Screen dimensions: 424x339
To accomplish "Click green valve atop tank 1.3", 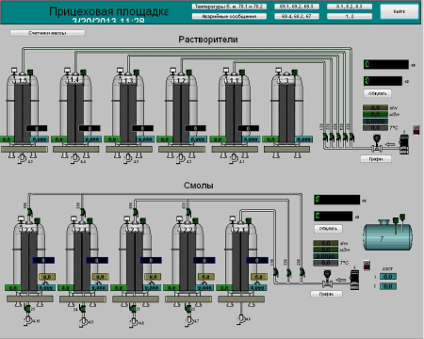I will pyautogui.click(x=295, y=73).
